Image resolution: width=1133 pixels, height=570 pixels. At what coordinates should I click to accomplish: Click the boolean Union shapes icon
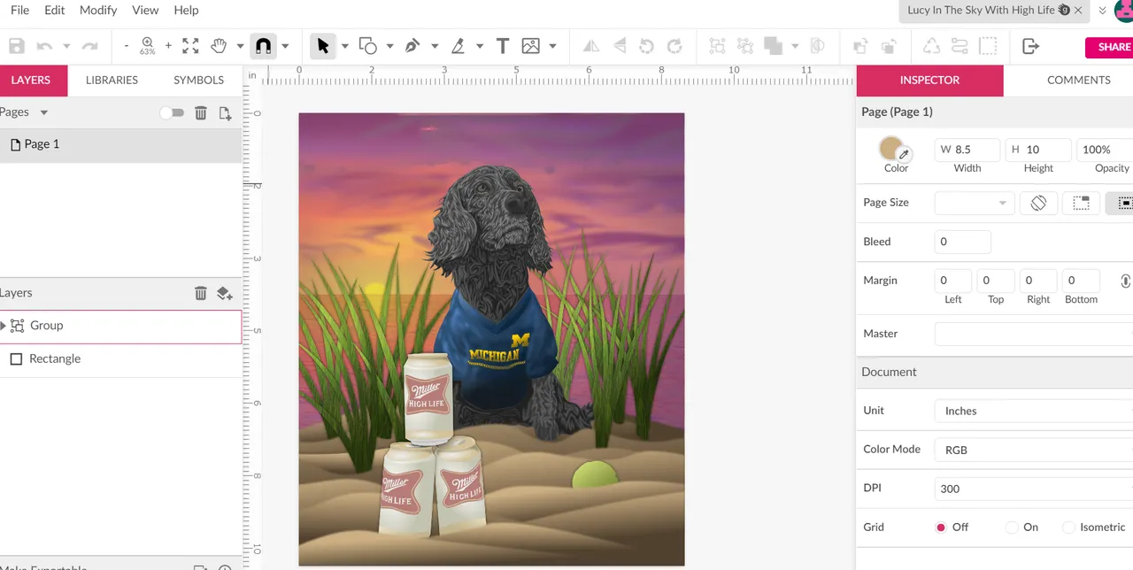click(773, 46)
